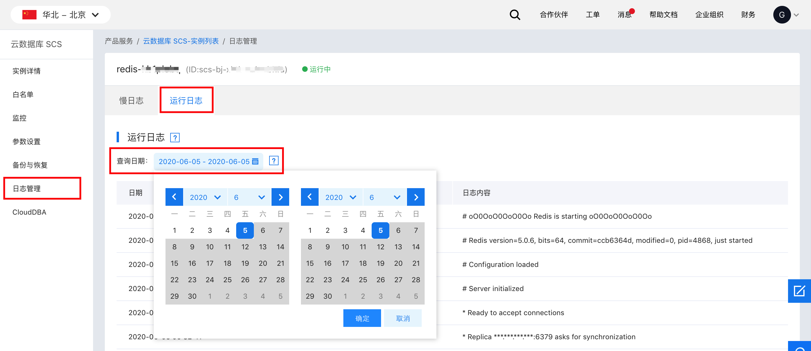Open 帮助文档 in the top navigation
This screenshot has height=351, width=811.
click(x=663, y=15)
